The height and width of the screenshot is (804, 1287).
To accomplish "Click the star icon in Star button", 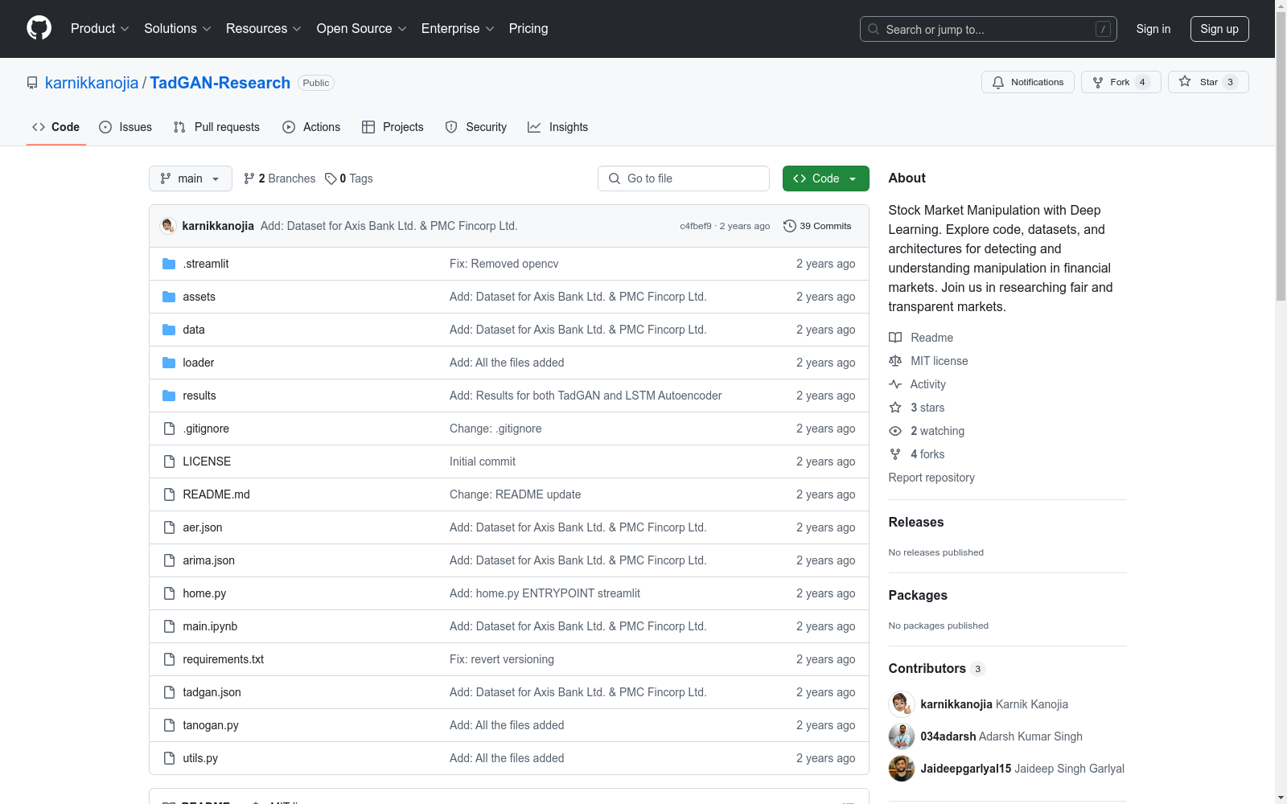I will pyautogui.click(x=1185, y=82).
